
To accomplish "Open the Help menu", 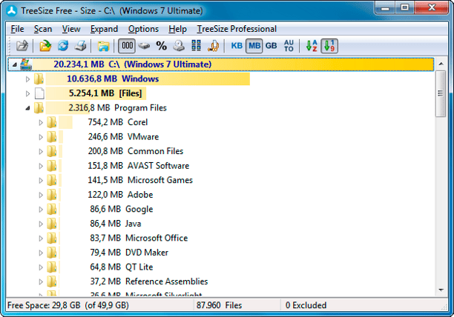I will (177, 29).
